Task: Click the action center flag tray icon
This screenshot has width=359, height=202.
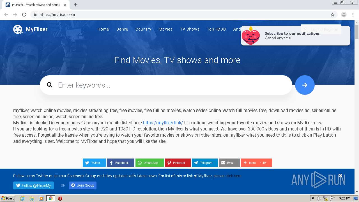Action: pos(332,198)
